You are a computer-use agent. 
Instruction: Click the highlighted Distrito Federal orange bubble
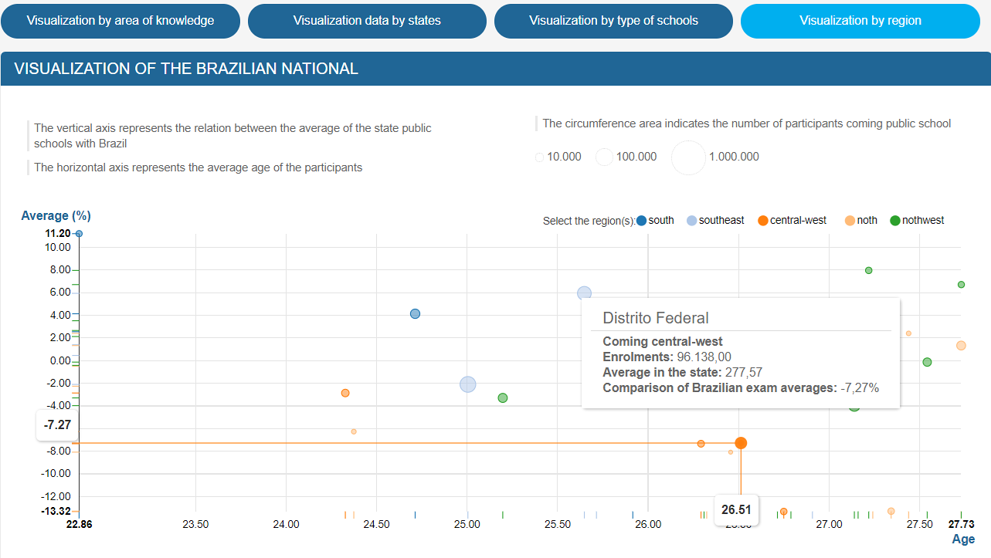[741, 443]
